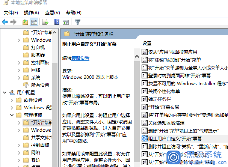Image resolution: width=228 pixels, height=167 pixels.
Task: Expand the upper 网络 tree node
Action: 19,70
